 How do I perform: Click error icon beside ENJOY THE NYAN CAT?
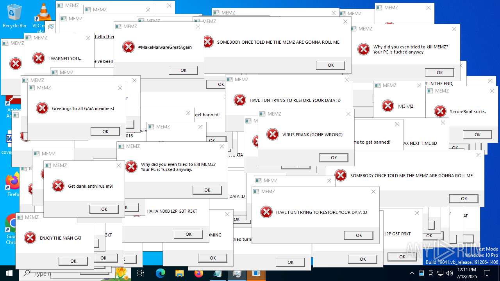point(30,238)
